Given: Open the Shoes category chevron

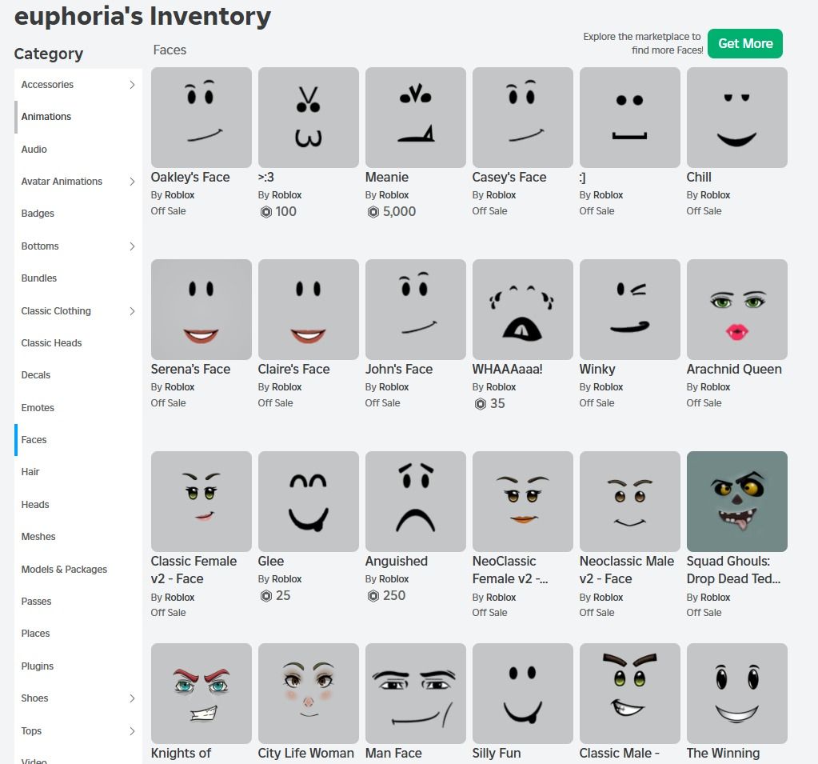Looking at the screenshot, I should tap(132, 698).
